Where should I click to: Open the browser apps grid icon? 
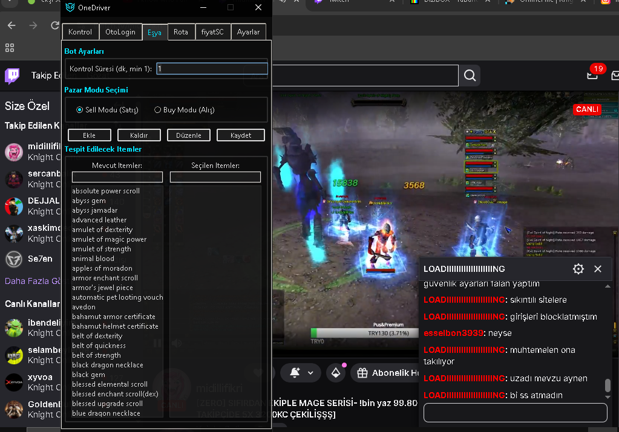(x=10, y=48)
